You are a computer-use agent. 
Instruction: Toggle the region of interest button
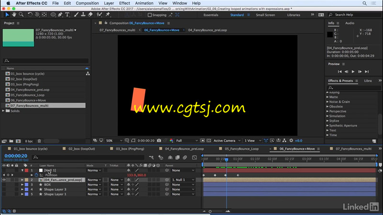tap(203, 140)
